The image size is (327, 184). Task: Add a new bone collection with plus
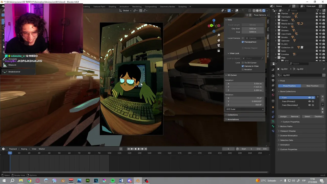click(x=323, y=97)
